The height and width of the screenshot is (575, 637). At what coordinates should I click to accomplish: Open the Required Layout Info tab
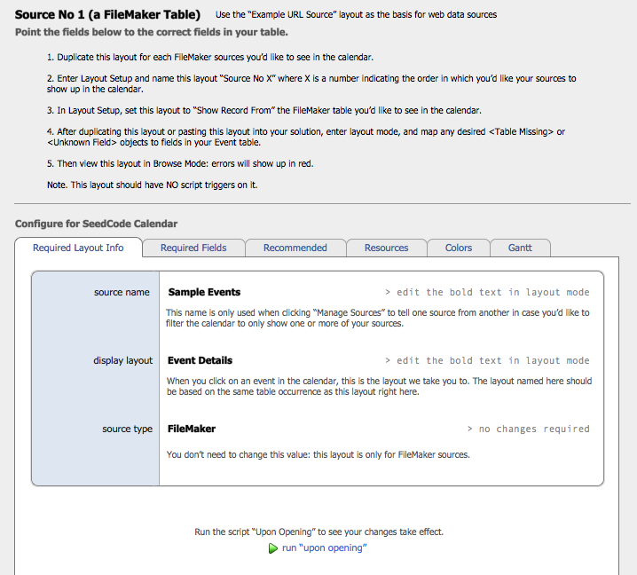tap(78, 248)
